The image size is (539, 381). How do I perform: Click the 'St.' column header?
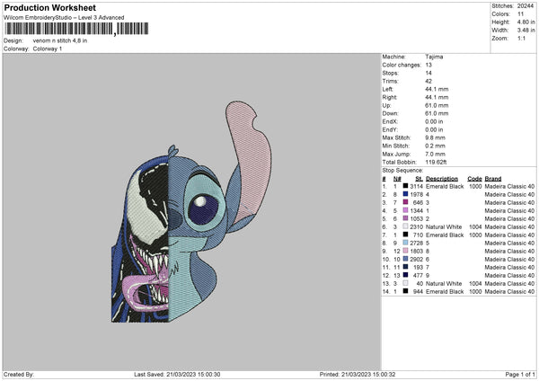(419, 179)
